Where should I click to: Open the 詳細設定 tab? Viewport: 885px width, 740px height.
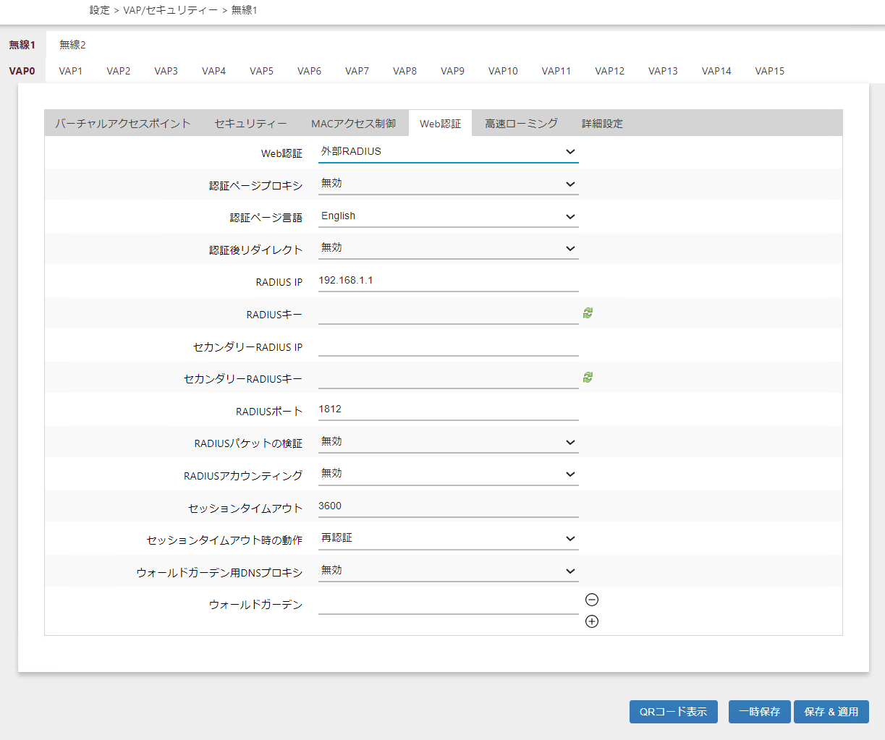coord(603,124)
